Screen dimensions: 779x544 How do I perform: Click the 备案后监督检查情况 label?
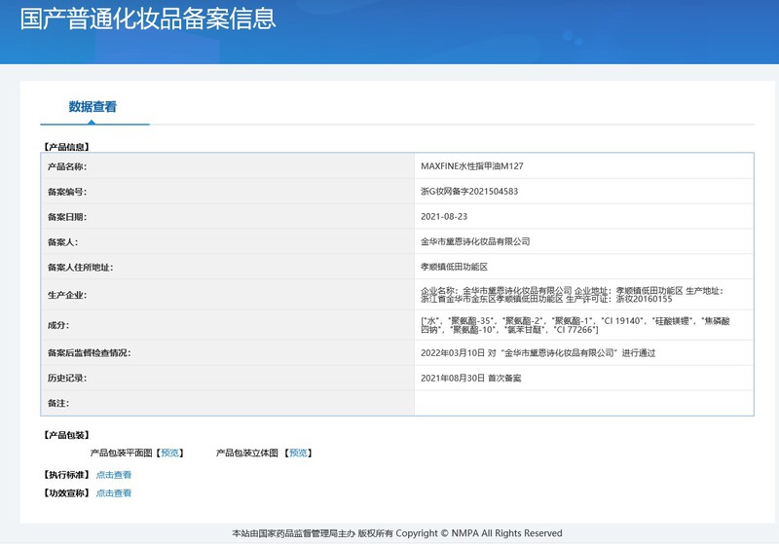pos(89,353)
